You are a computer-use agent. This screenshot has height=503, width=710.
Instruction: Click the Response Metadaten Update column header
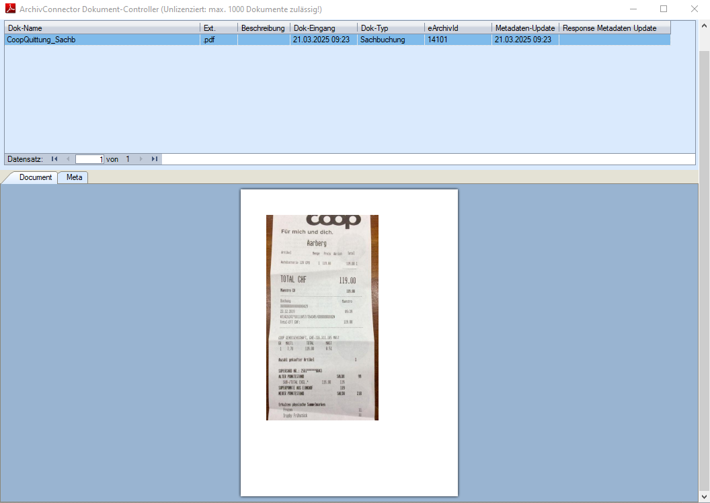[x=615, y=28]
